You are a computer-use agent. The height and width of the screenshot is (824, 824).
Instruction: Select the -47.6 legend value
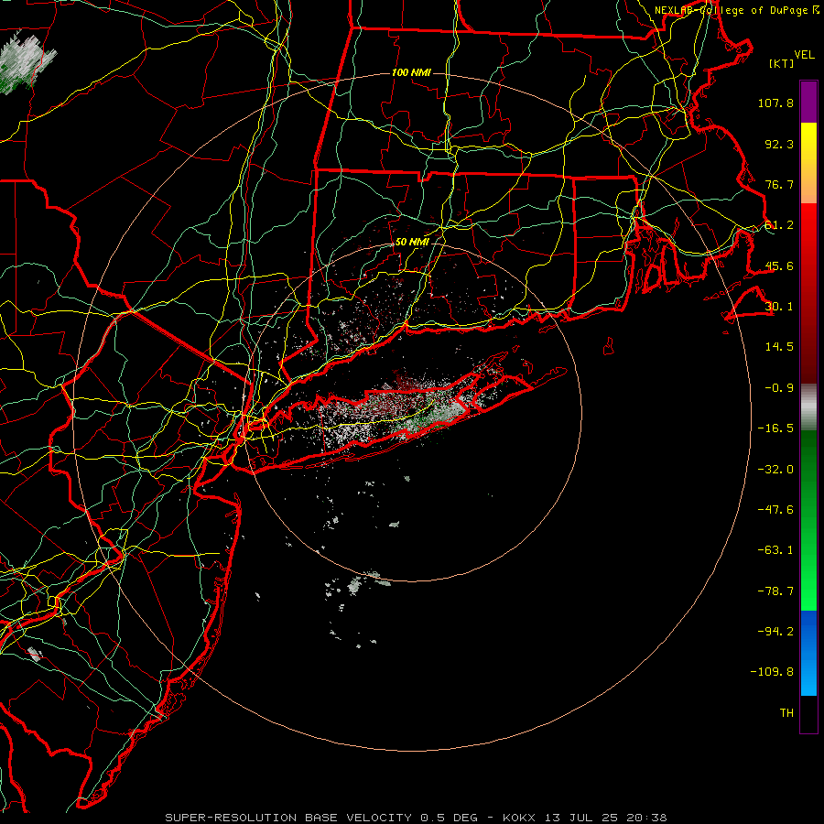click(x=775, y=510)
